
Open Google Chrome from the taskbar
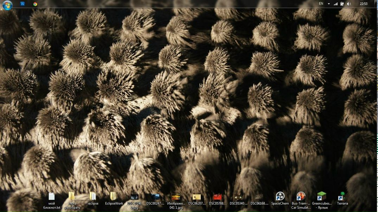click(x=35, y=4)
